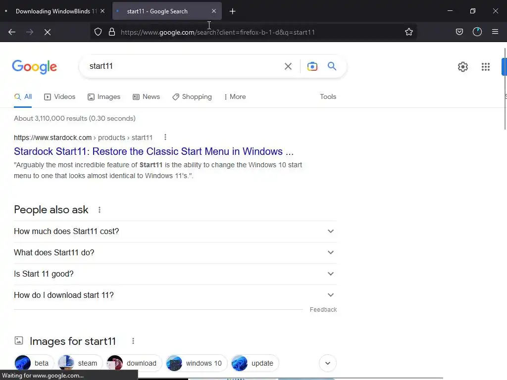View site security via the padlock icon
Image resolution: width=507 pixels, height=380 pixels.
(x=112, y=32)
